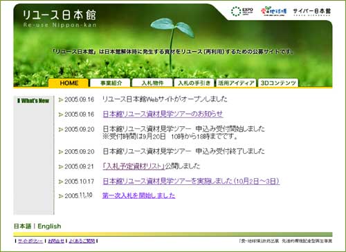The height and width of the screenshot is (252, 346).
Task: Select the HOME tab
Action: 69,83
